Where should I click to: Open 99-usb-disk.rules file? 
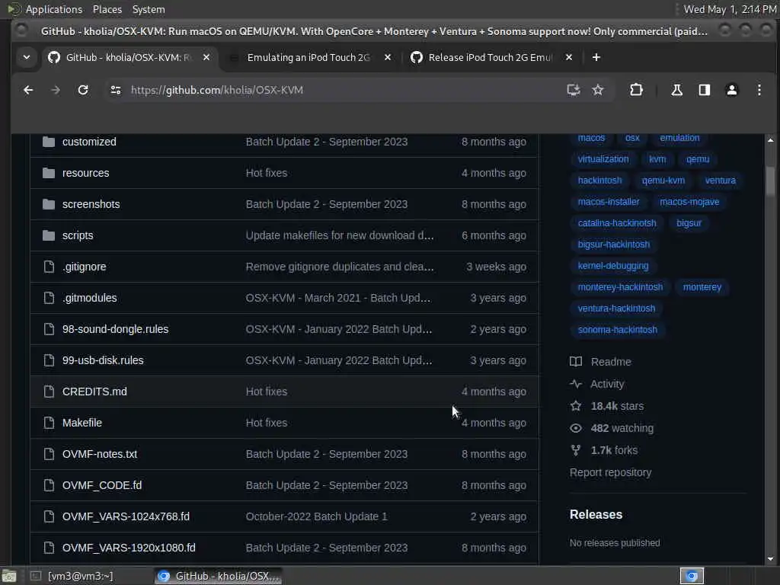tap(103, 360)
